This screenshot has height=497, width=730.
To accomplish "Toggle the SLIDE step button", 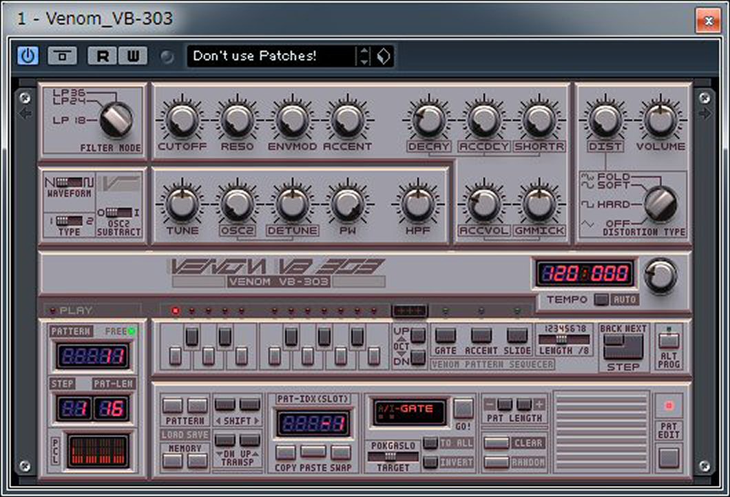I will (x=517, y=335).
